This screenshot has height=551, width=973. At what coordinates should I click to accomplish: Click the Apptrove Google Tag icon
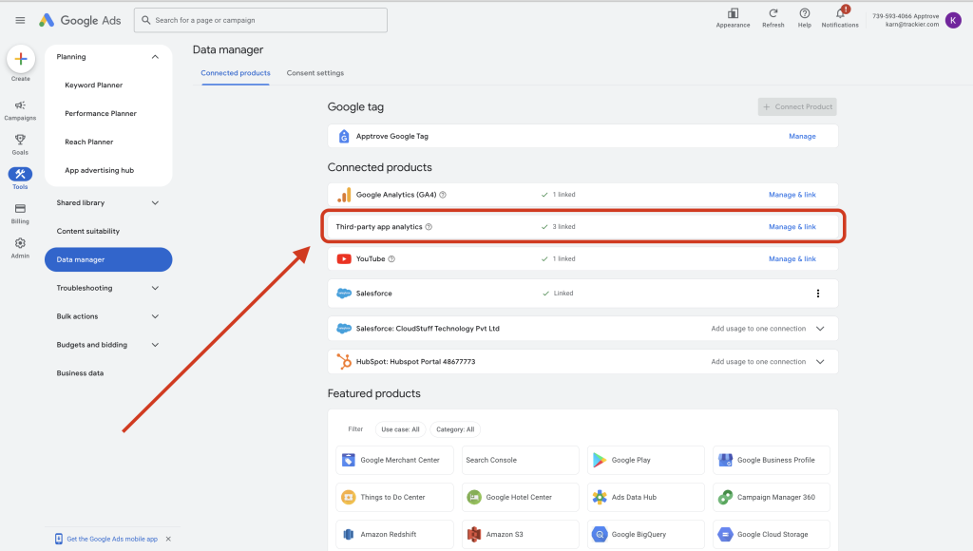(344, 137)
